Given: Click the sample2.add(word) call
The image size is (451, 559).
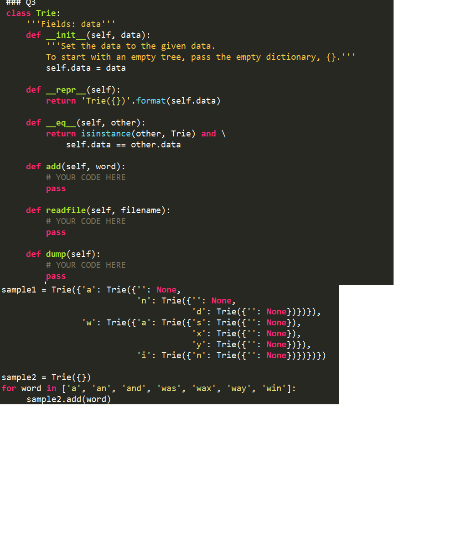Looking at the screenshot, I should (68, 399).
